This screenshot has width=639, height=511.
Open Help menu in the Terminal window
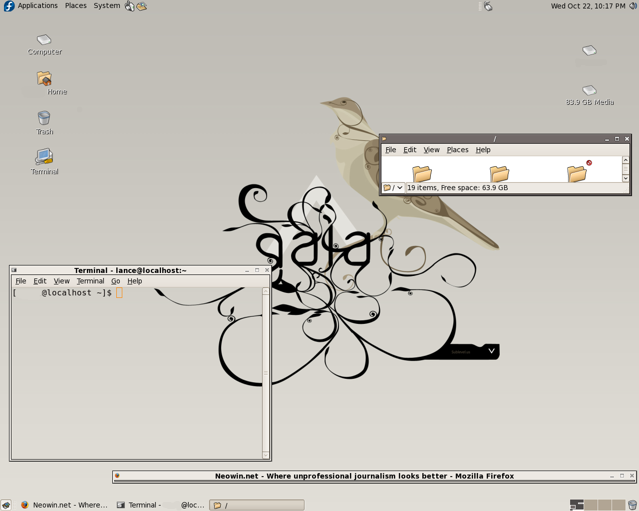click(x=135, y=281)
